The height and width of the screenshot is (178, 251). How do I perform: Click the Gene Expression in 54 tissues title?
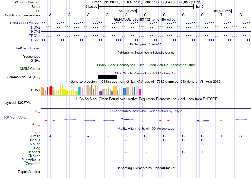point(146,82)
